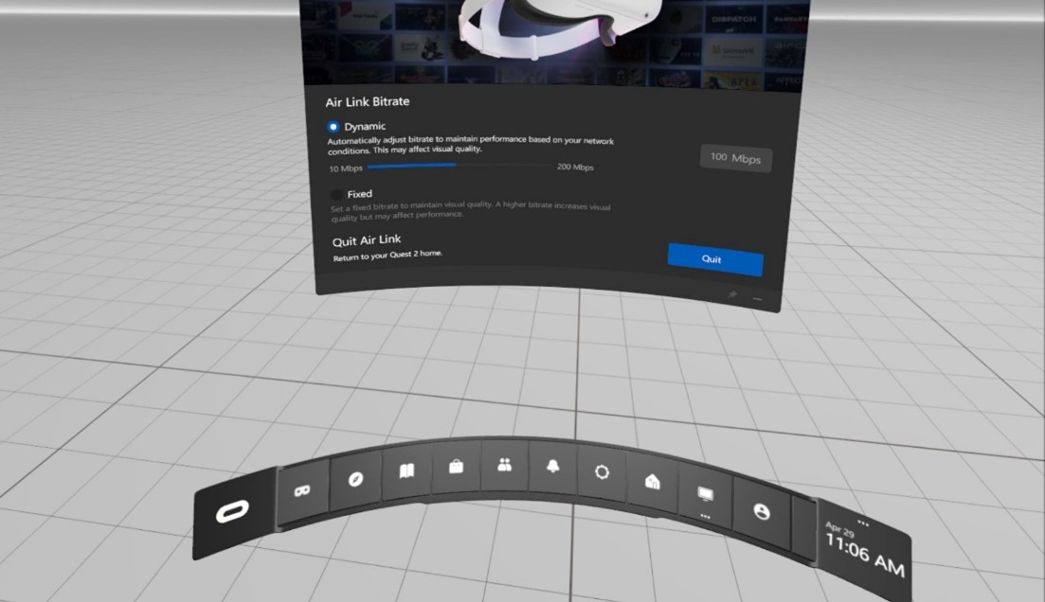Minimize the settings panel with the dash icon
Screen dimensions: 1045x602
(757, 298)
